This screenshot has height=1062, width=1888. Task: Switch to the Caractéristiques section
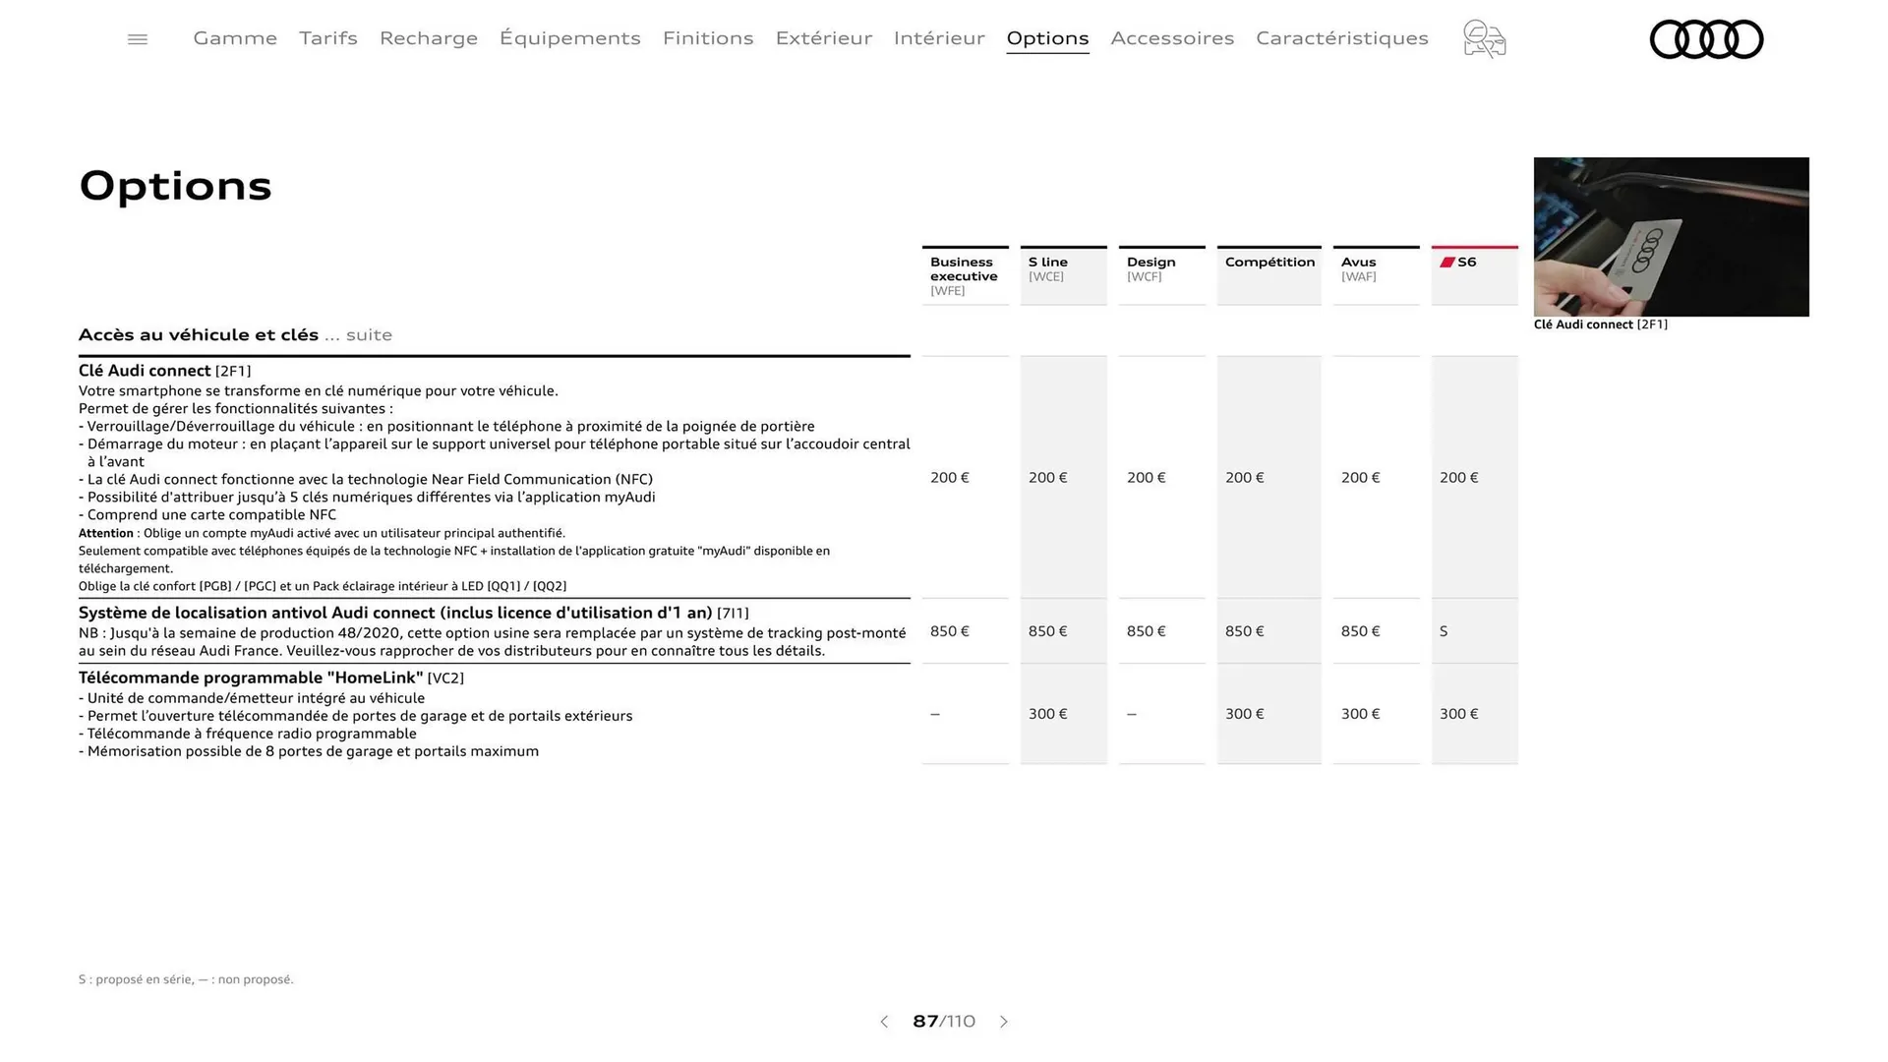[1341, 38]
